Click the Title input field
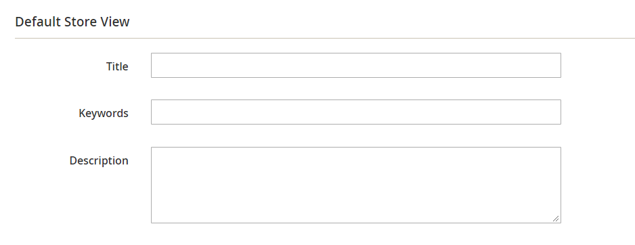The height and width of the screenshot is (245, 635). [356, 65]
